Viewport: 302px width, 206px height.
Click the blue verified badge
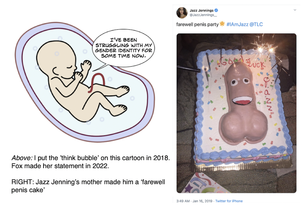pyautogui.click(x=215, y=11)
